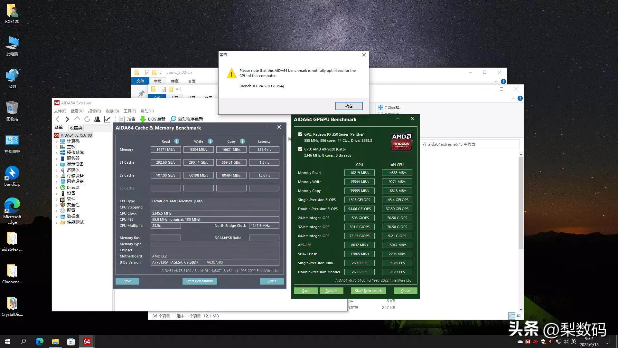Click the BIOS 更新 green arrow icon
The image size is (618, 348).
(x=143, y=119)
